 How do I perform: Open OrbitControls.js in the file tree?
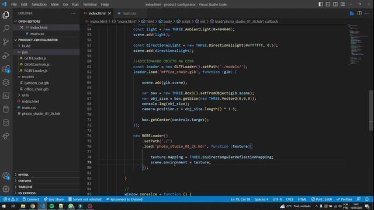click(x=37, y=65)
